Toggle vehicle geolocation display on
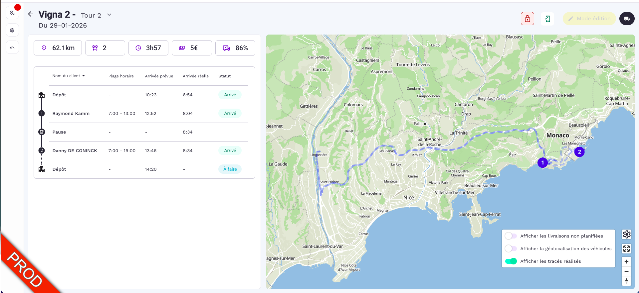The width and height of the screenshot is (639, 293). (x=511, y=248)
